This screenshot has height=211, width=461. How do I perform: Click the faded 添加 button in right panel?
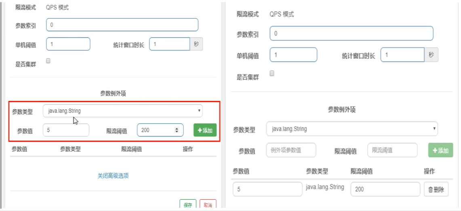440,150
